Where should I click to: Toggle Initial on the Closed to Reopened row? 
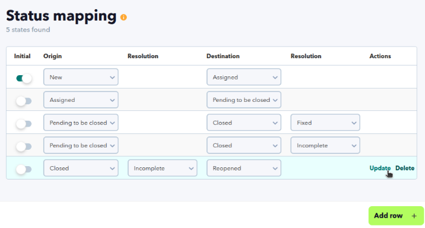pos(24,170)
